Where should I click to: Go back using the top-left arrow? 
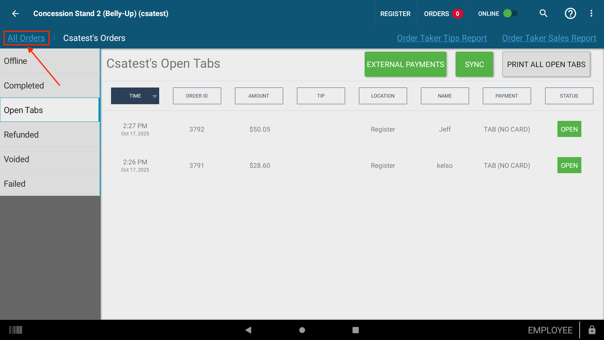coord(15,14)
